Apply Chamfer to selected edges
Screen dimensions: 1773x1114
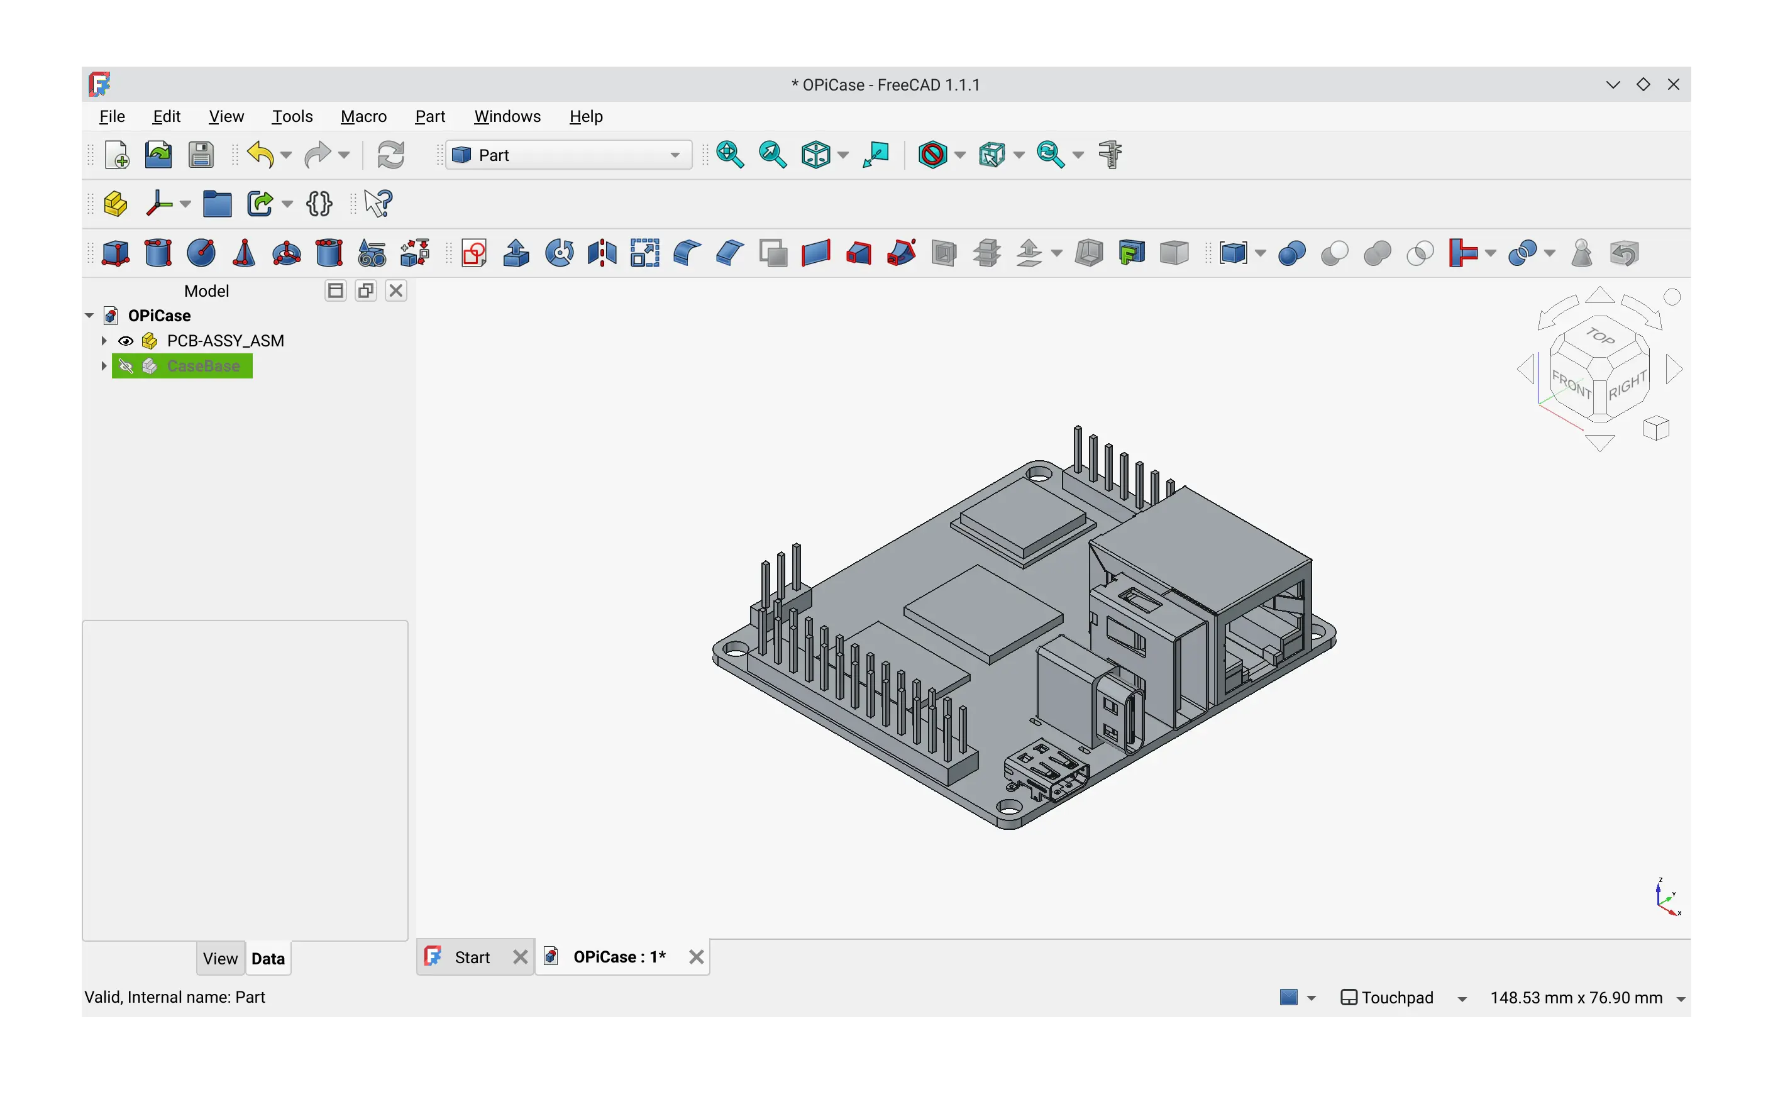731,253
